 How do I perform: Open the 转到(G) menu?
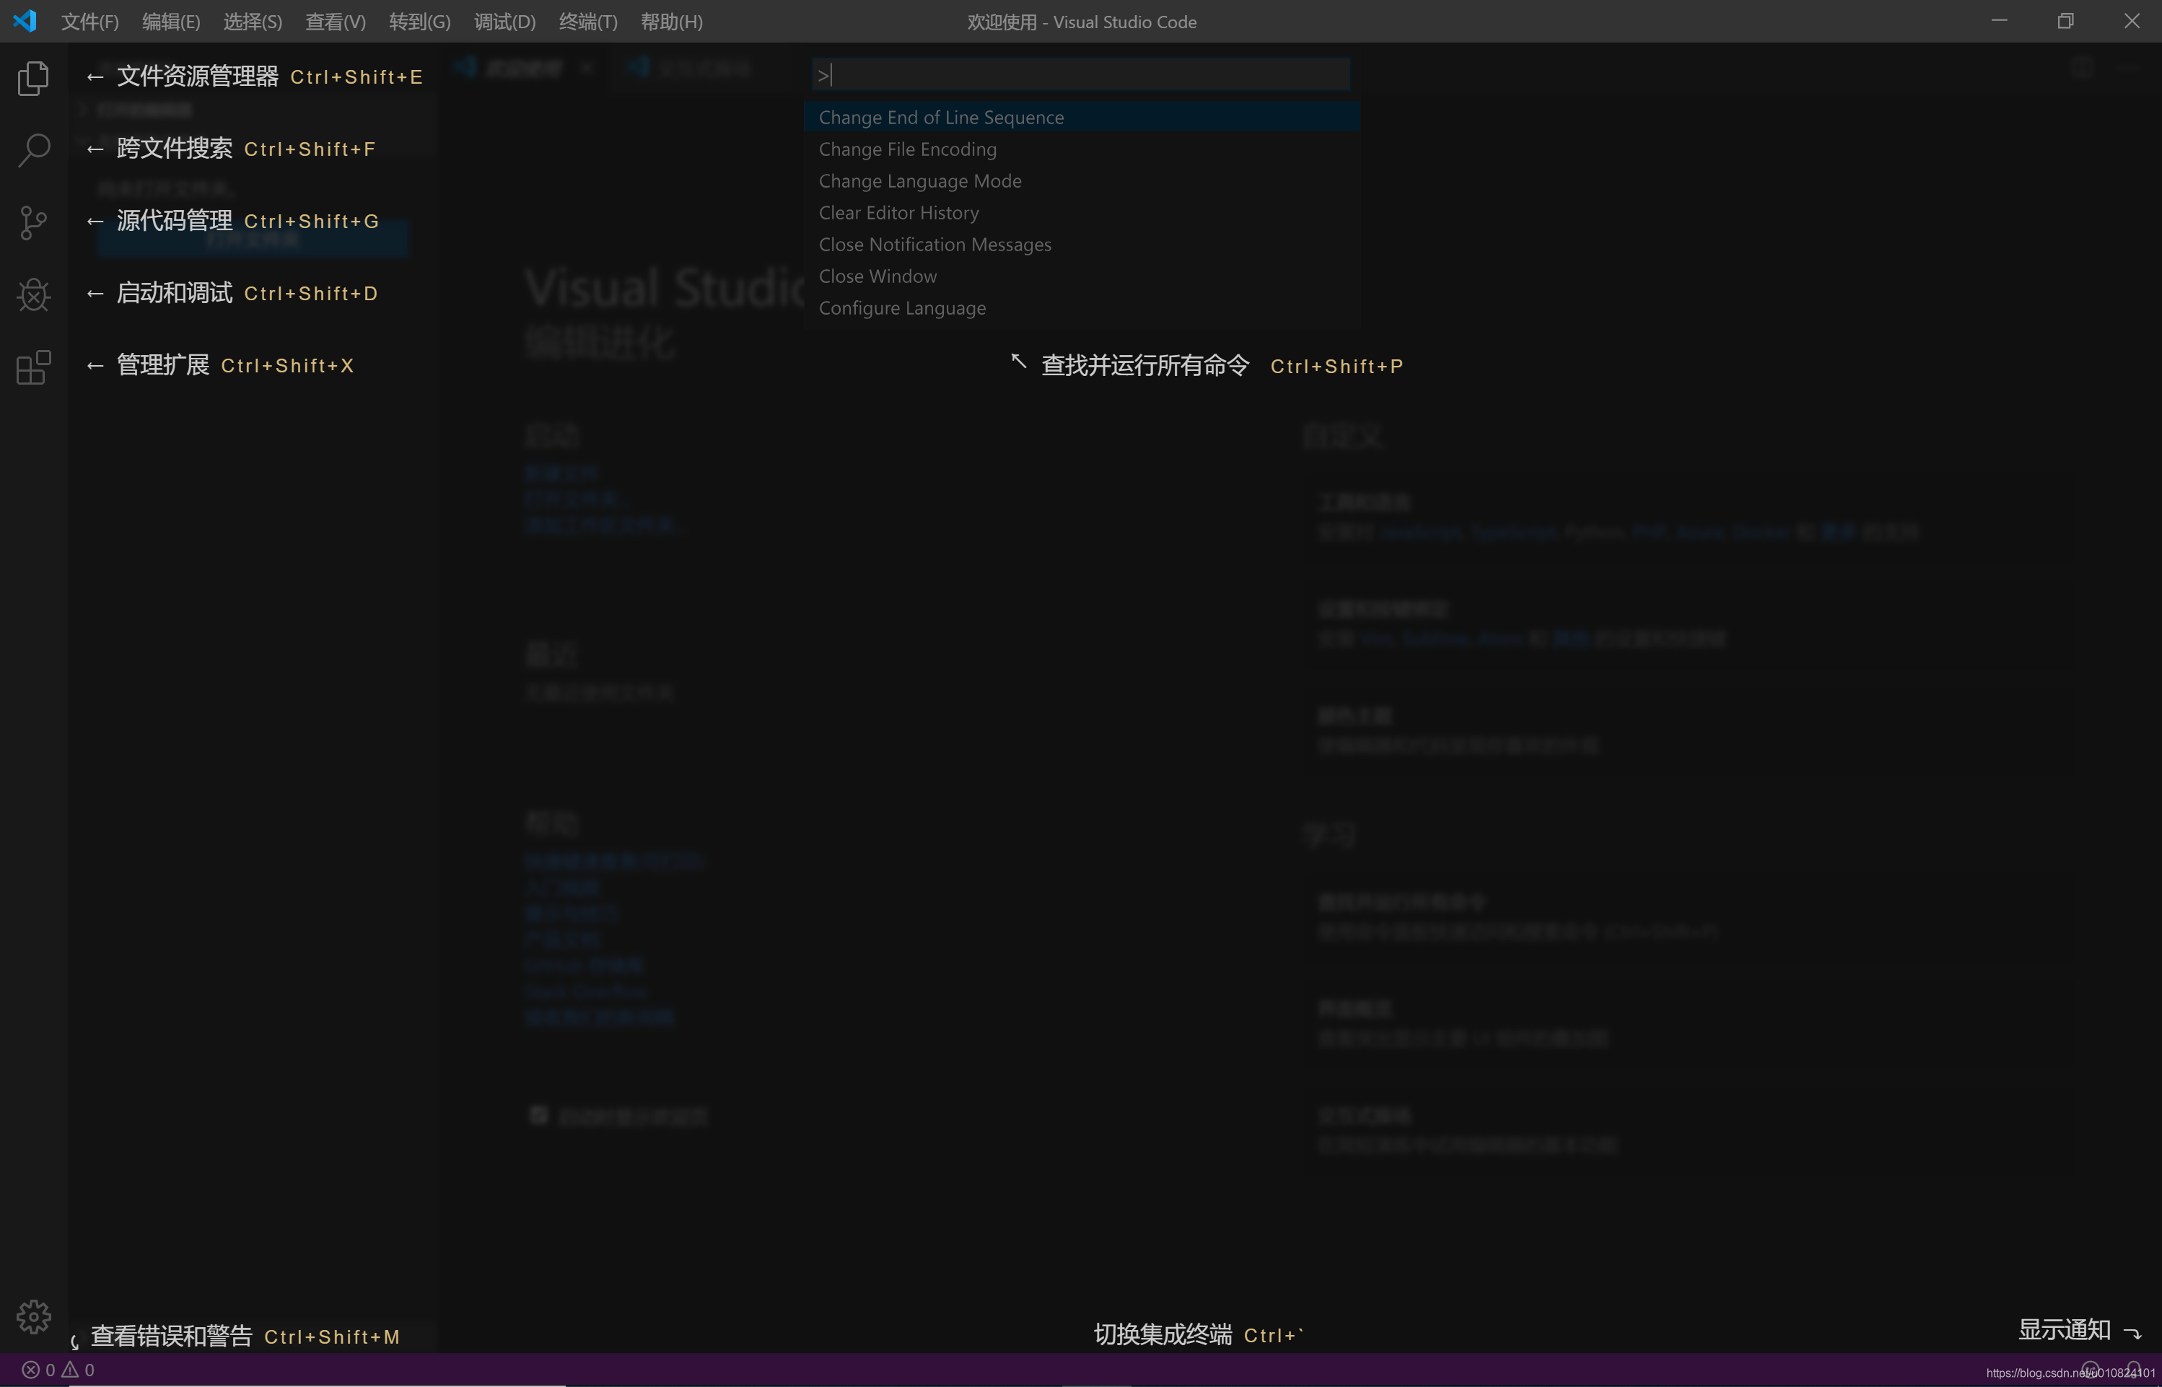[x=419, y=22]
